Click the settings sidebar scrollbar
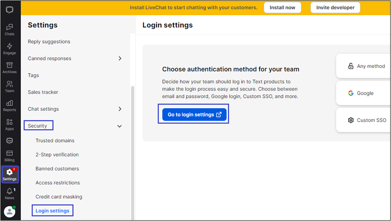391x221 pixels. (x=133, y=152)
